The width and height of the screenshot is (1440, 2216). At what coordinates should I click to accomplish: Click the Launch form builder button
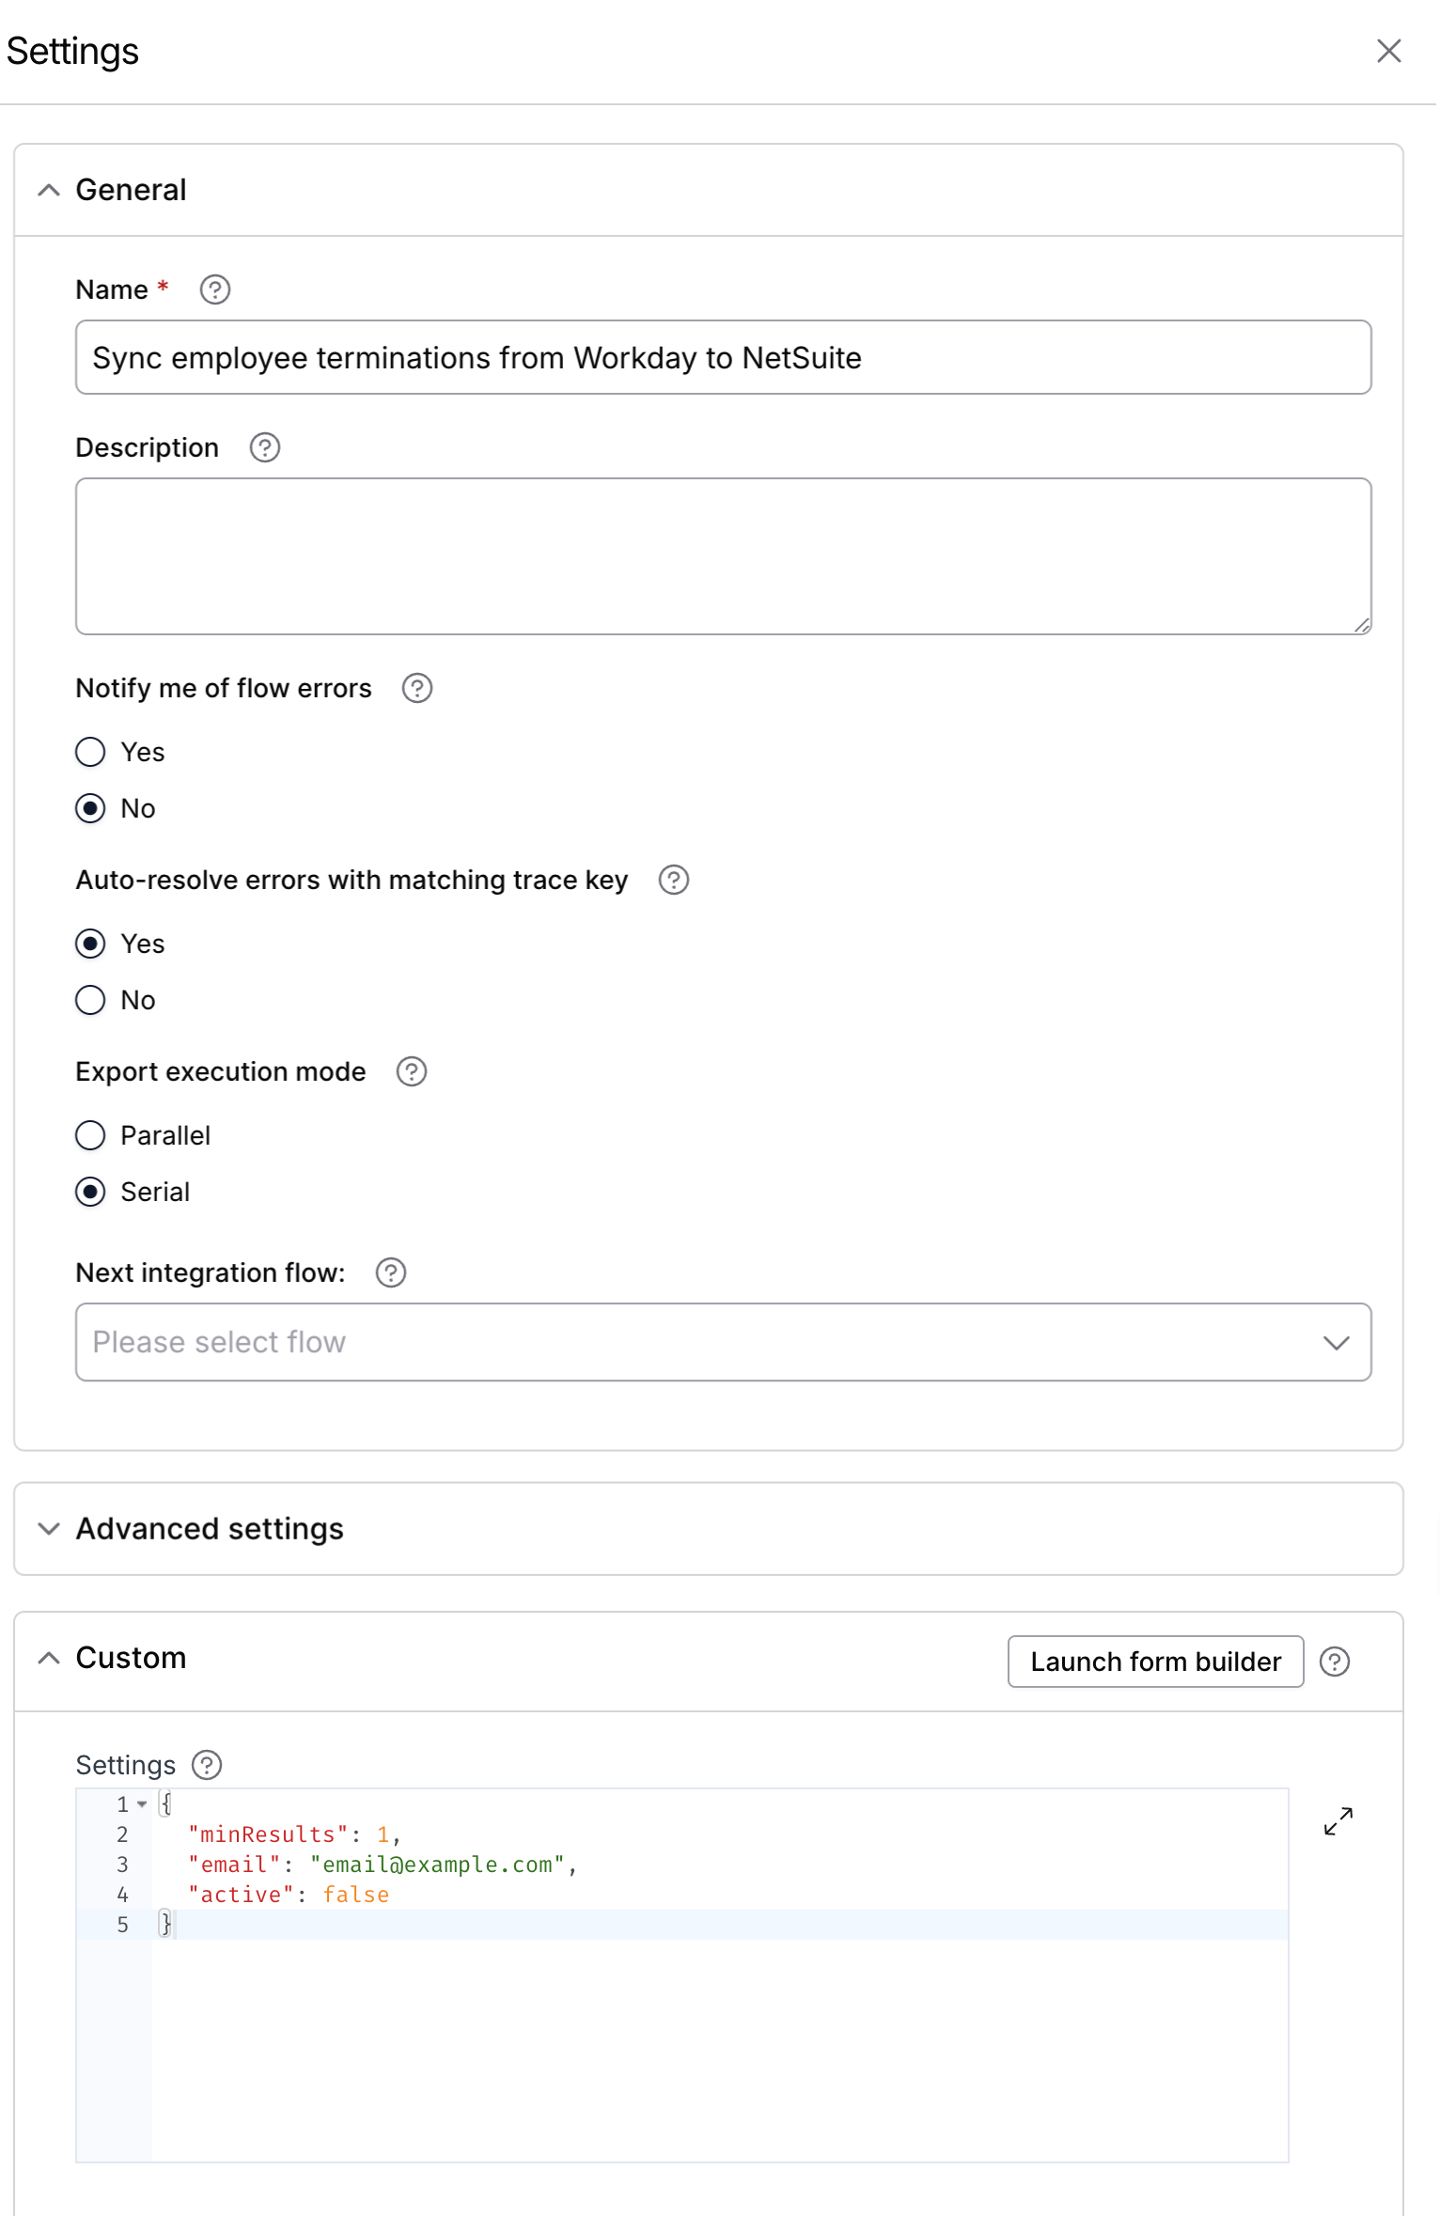tap(1158, 1663)
